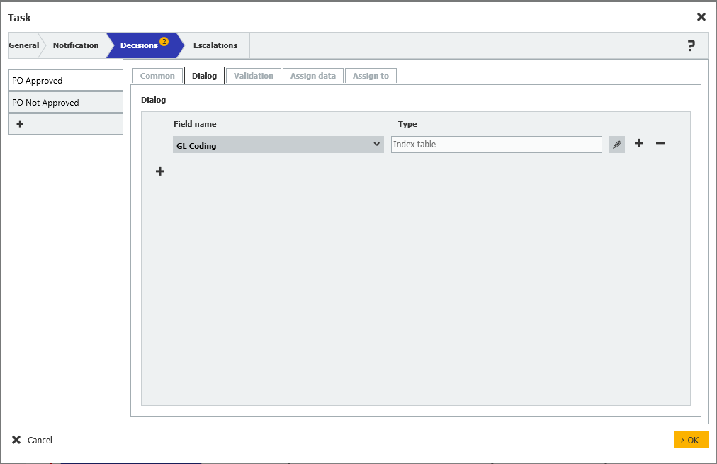
Task: Select the Assign to sub-tab
Action: click(371, 76)
